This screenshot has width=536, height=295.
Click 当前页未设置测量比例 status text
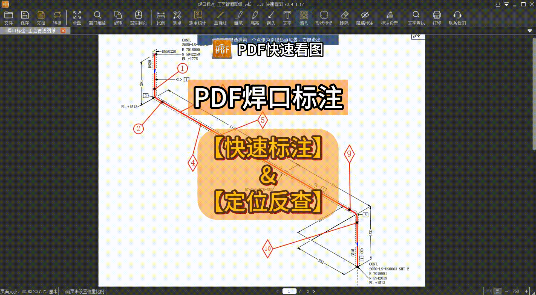83,291
